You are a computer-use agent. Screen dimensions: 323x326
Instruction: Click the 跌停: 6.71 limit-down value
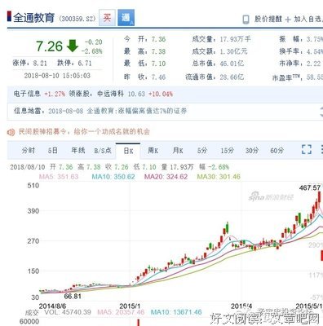[x=74, y=64]
